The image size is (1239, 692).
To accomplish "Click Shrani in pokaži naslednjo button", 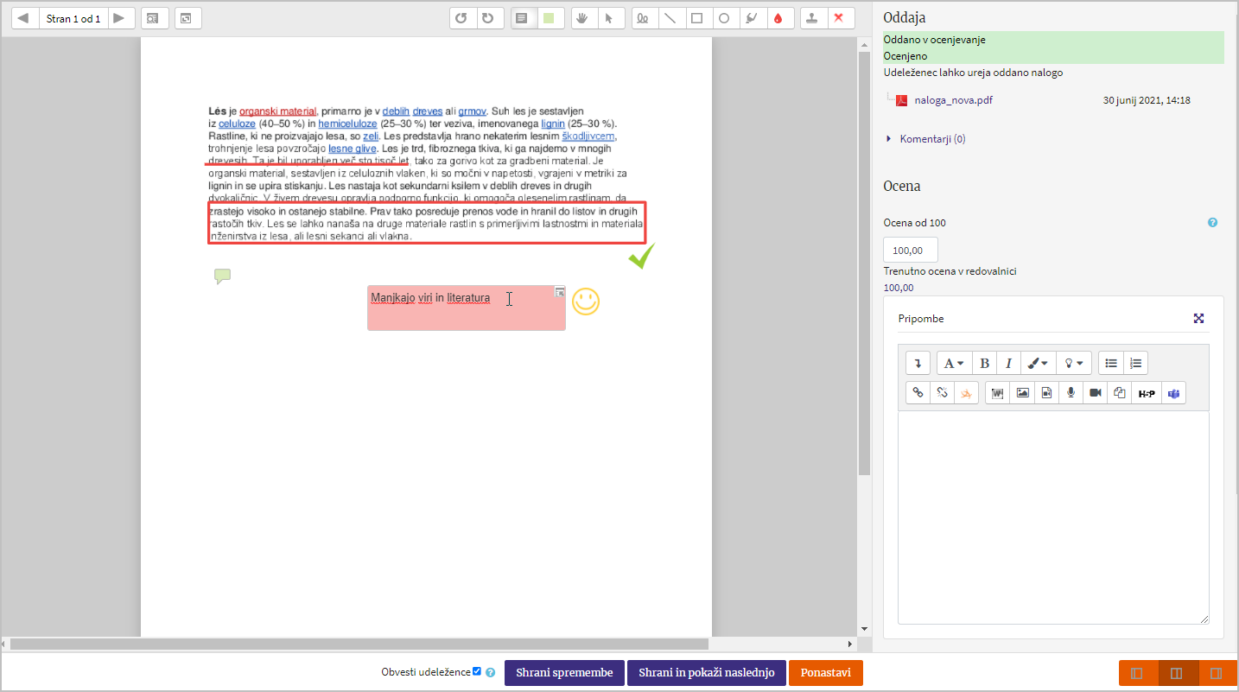I will pos(707,673).
